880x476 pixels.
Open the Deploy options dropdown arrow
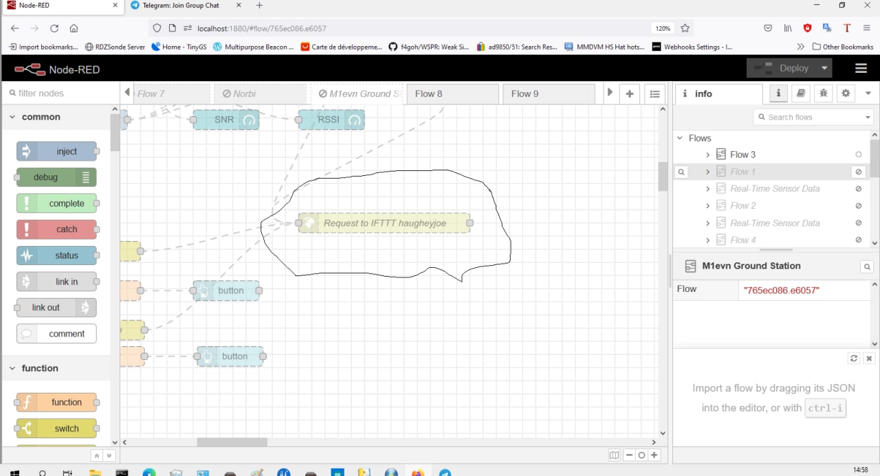click(824, 69)
